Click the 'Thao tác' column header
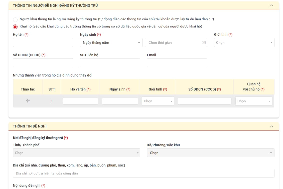The image size is (283, 189). (28, 89)
